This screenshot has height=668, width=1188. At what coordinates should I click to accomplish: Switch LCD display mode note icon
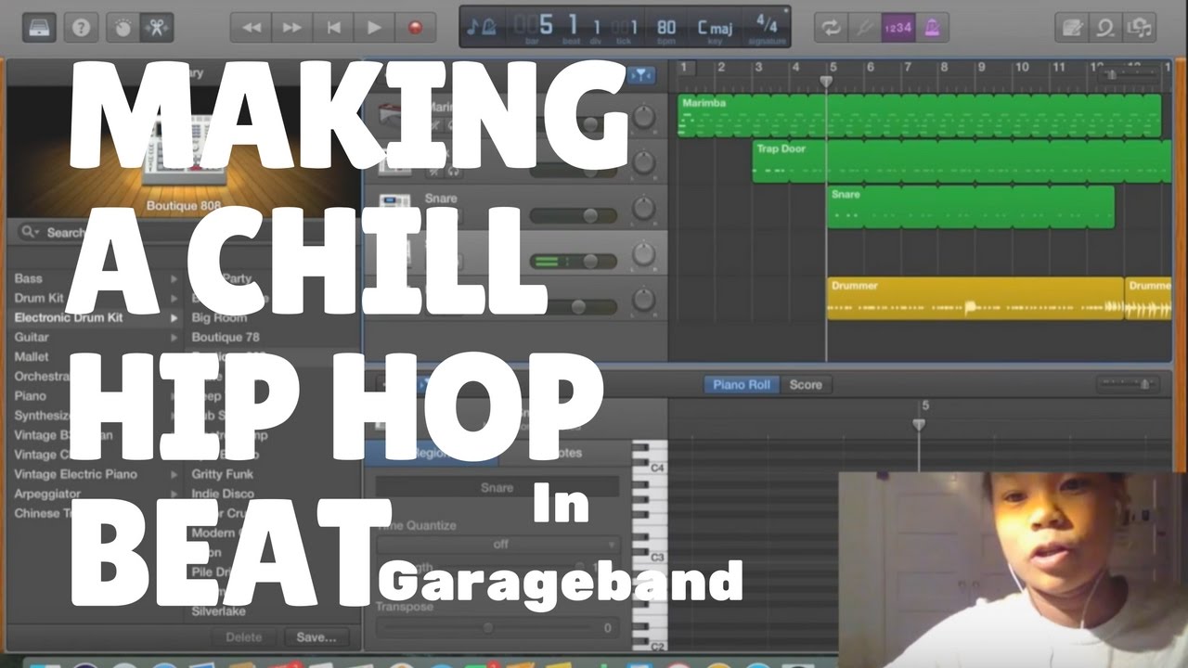click(481, 28)
